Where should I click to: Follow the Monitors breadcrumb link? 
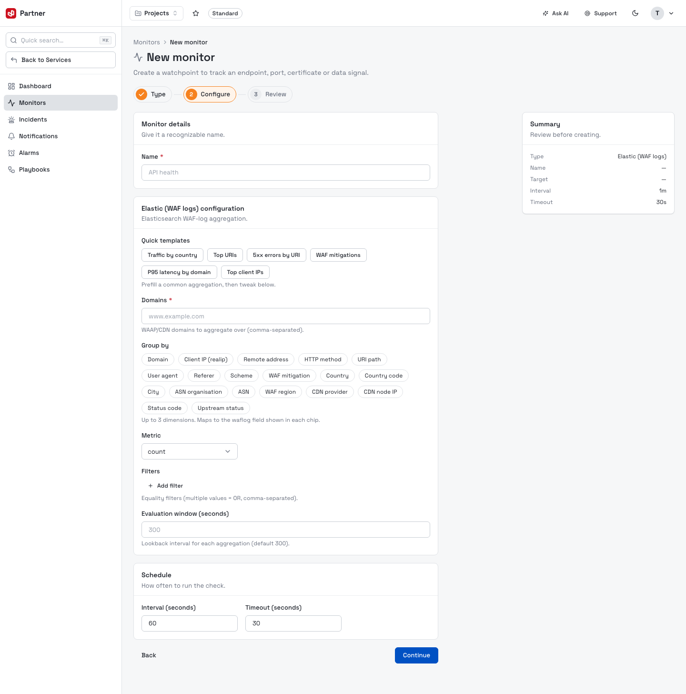[x=147, y=42]
